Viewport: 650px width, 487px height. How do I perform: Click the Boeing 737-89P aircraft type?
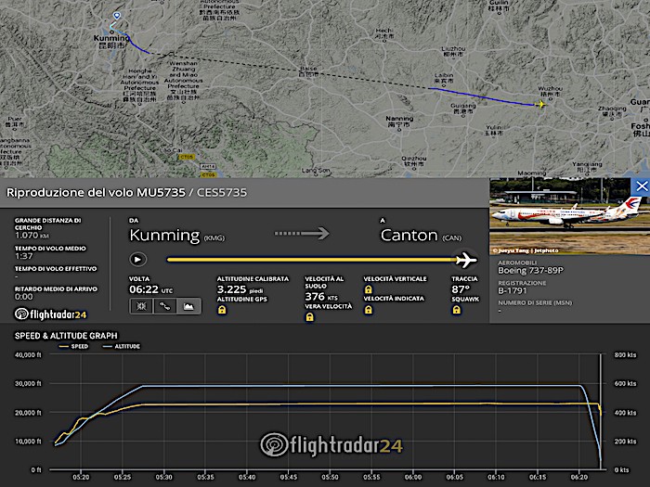pyautogui.click(x=530, y=271)
